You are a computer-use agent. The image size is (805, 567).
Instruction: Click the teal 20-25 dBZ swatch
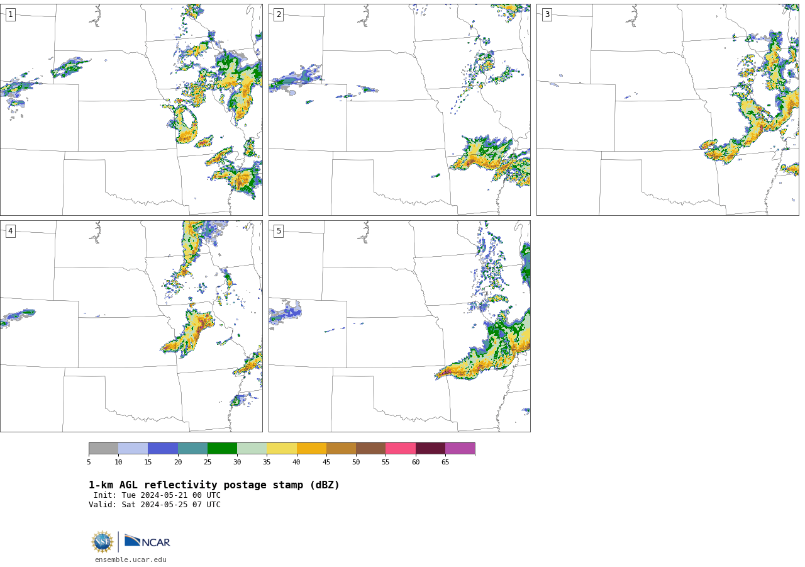click(193, 449)
